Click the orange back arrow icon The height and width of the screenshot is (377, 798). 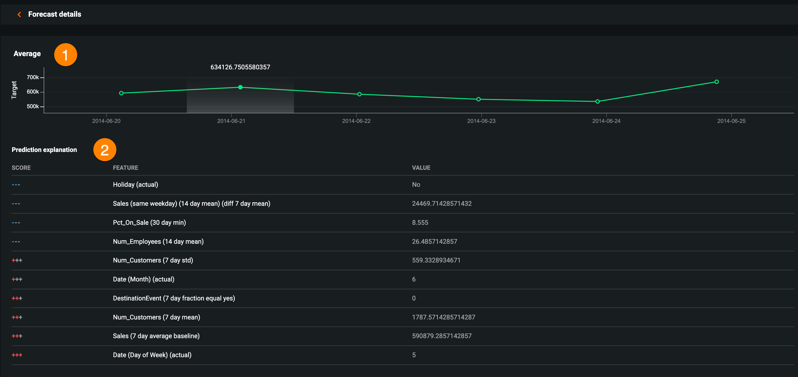[x=19, y=14]
